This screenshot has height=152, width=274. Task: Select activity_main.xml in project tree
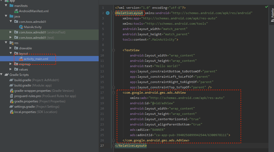pos(36,59)
